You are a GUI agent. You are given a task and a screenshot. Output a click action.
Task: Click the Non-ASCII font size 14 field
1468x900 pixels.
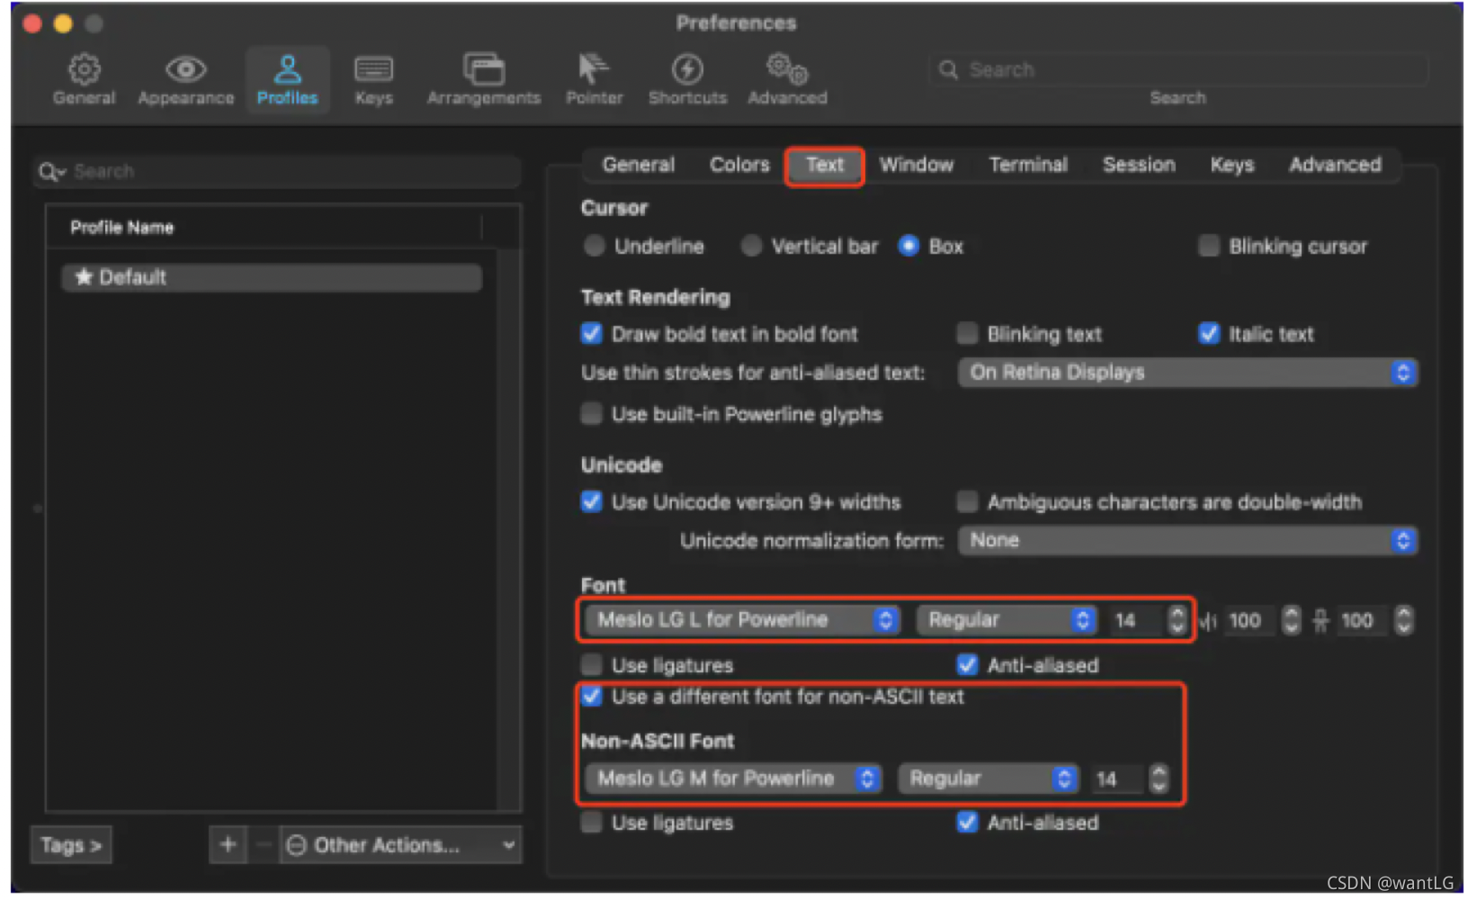1117,778
